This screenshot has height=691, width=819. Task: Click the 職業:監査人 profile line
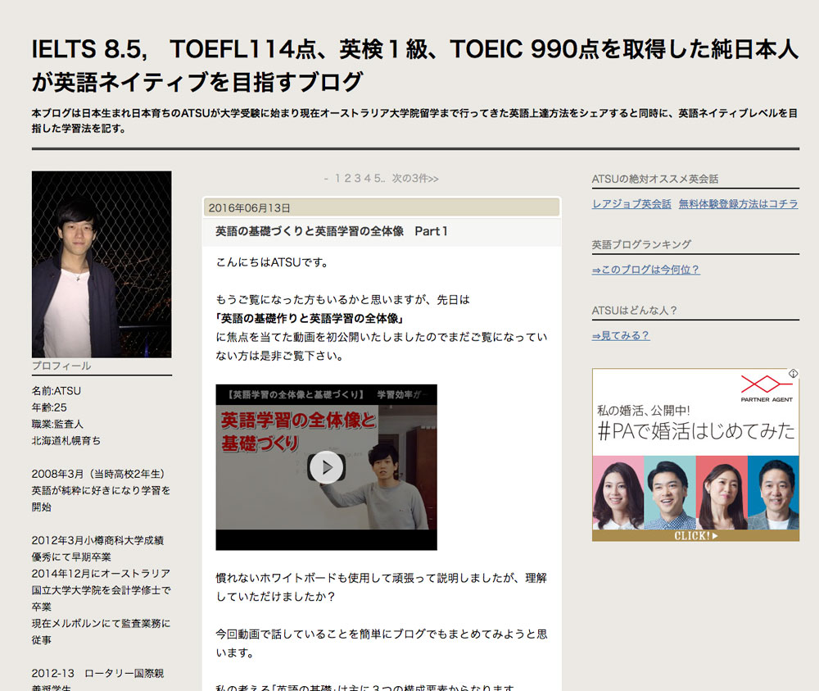[x=57, y=425]
